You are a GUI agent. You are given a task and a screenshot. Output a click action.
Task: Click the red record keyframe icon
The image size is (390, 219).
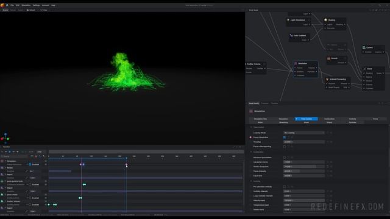click(36, 156)
